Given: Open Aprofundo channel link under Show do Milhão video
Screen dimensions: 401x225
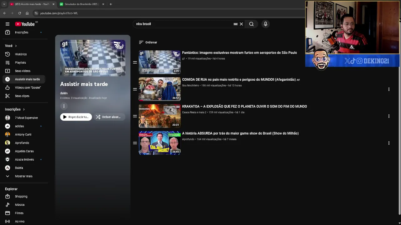Looking at the screenshot, I should pos(188,139).
